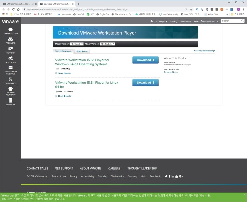The height and width of the screenshot is (202, 247).
Task: Open Site Map footer link
Action: tap(103, 176)
